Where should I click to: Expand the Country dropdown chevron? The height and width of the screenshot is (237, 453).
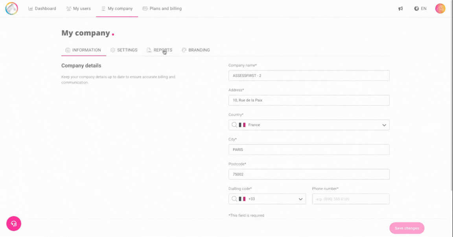384,125
